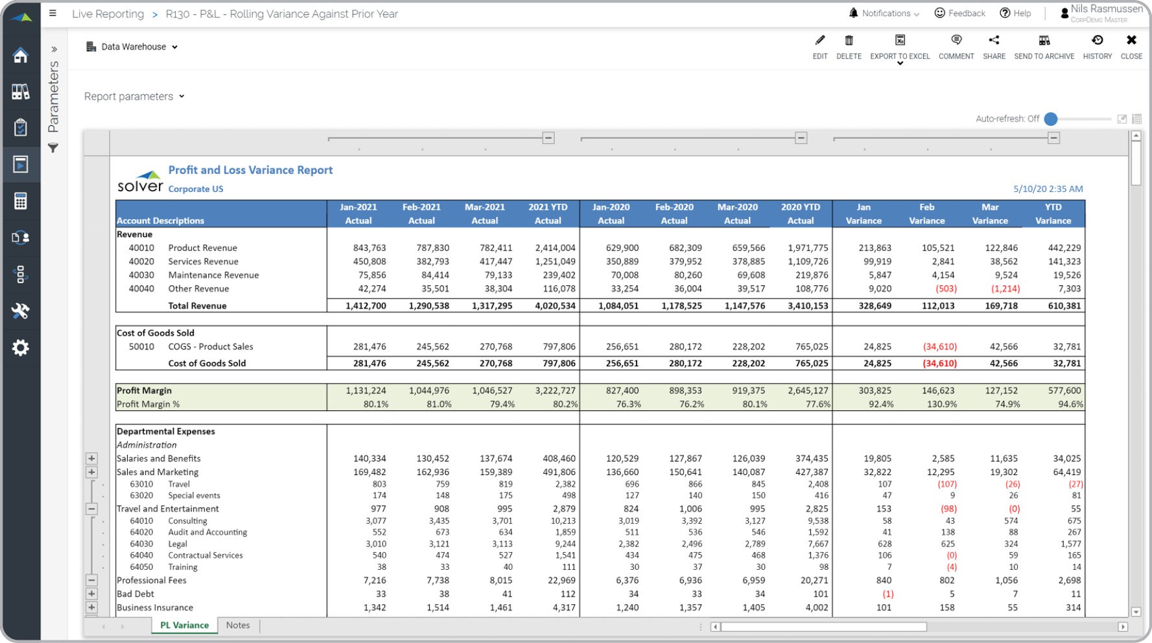Click the horizontal scrollbar thumb

pos(823,627)
